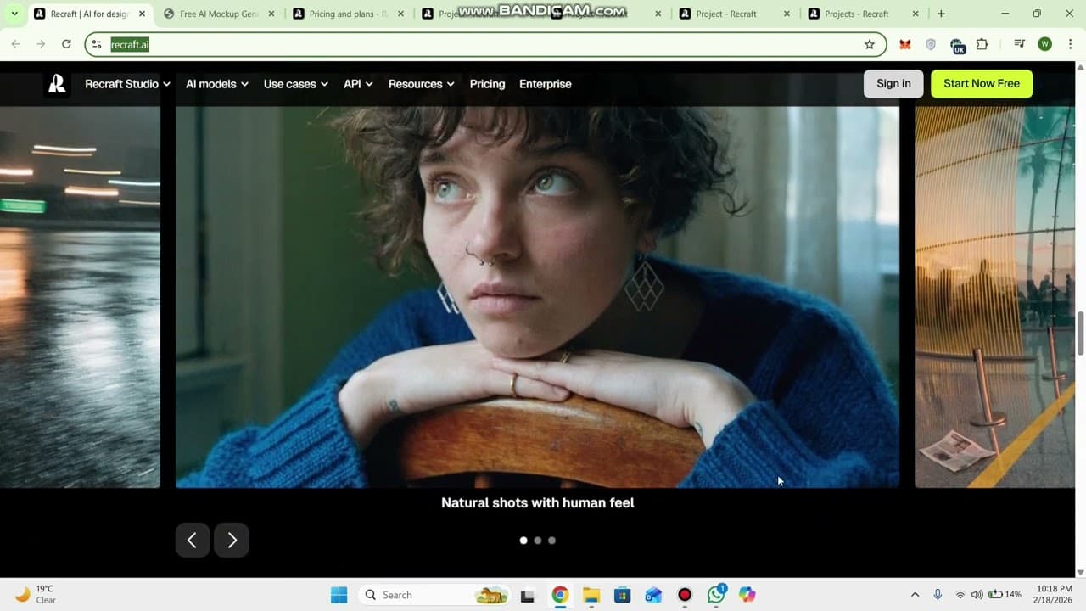Click the page vertical scrollbar thumb
The image size is (1086, 611).
coord(1080,334)
